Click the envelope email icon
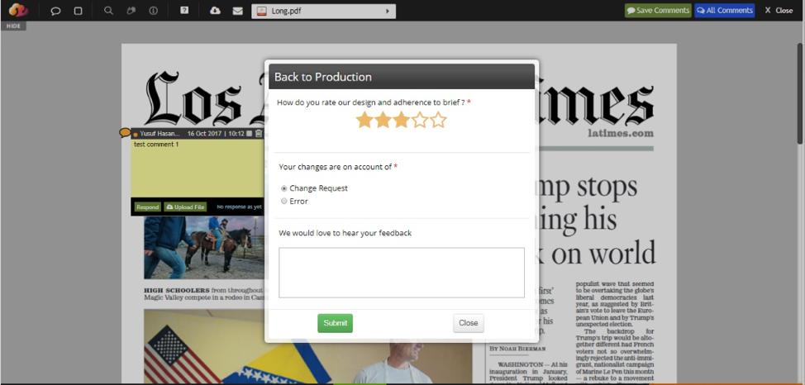The width and height of the screenshot is (805, 385). point(238,11)
